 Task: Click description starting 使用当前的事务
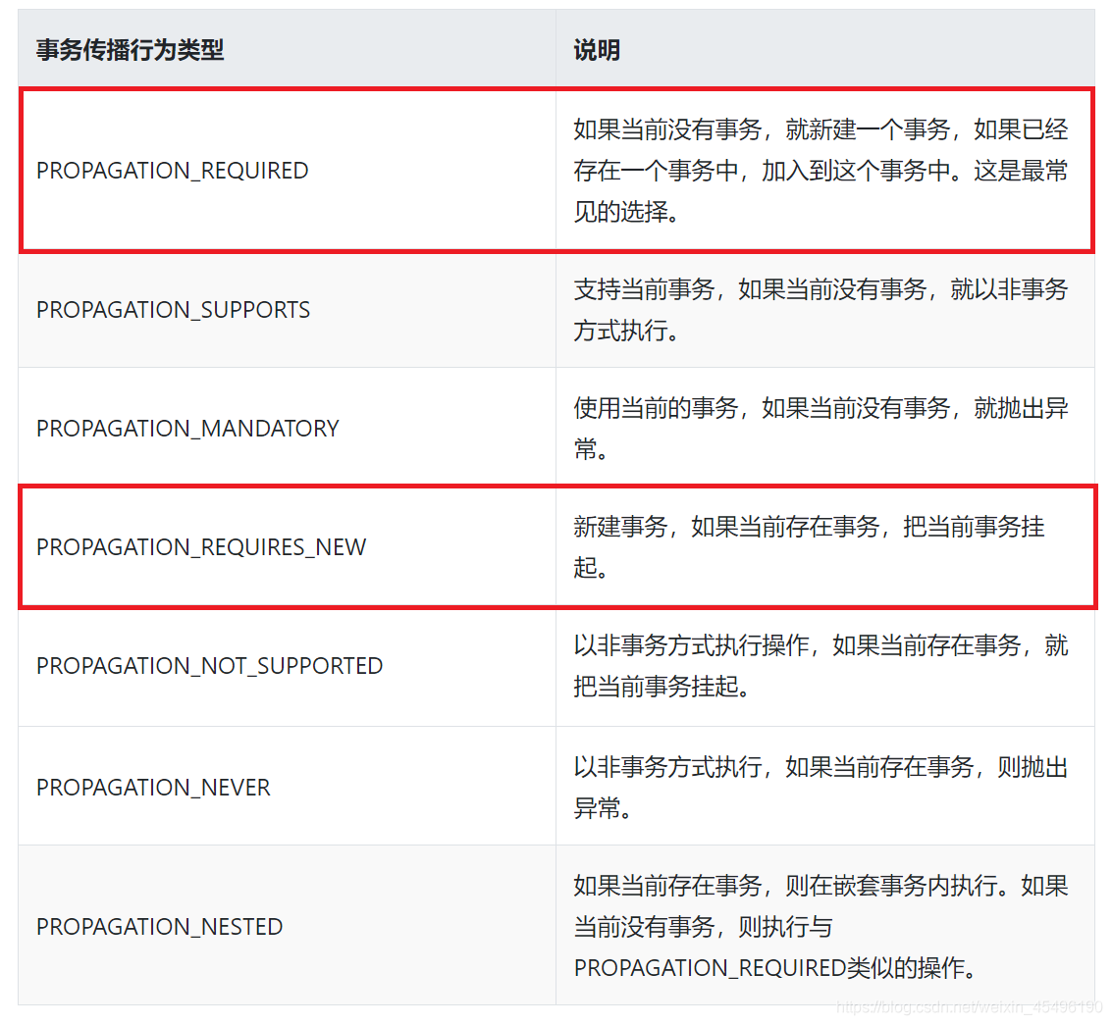(x=821, y=429)
